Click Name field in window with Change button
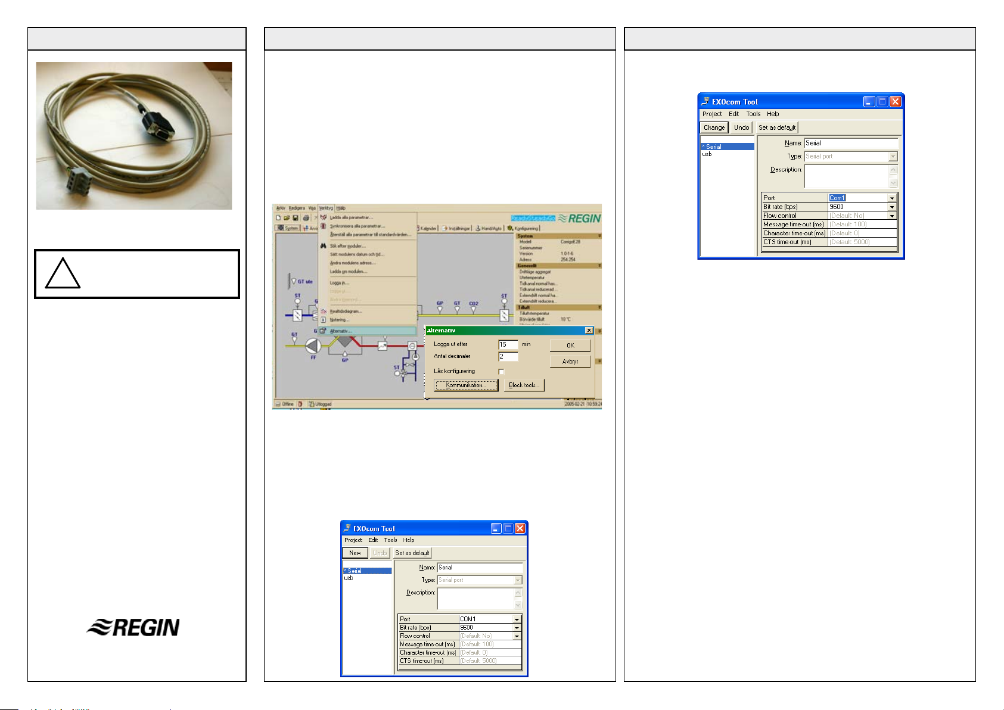The height and width of the screenshot is (710, 1004). pyautogui.click(x=851, y=143)
